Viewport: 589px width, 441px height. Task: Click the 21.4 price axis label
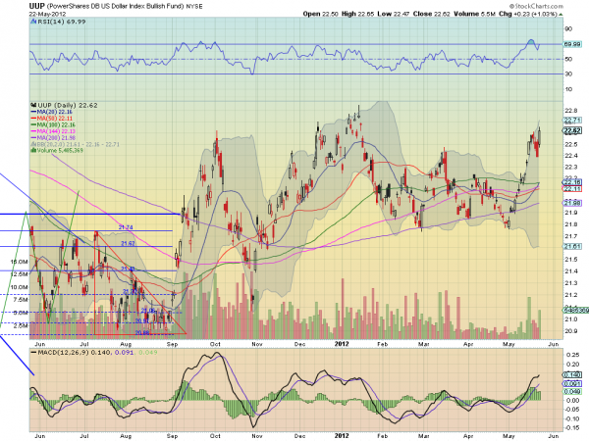(570, 271)
